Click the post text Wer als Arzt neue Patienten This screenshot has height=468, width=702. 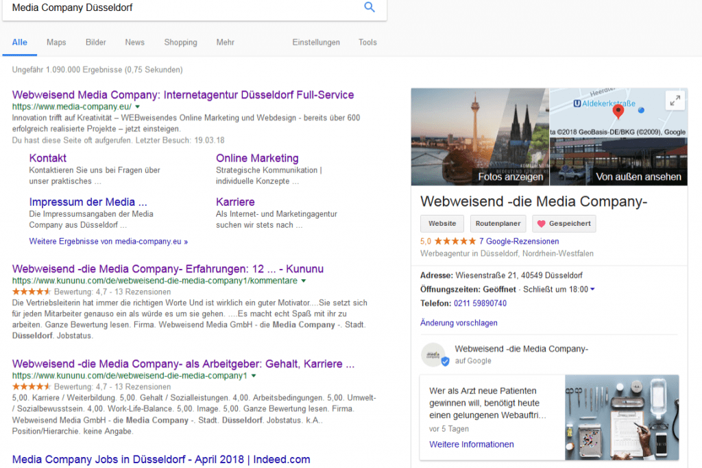487,403
